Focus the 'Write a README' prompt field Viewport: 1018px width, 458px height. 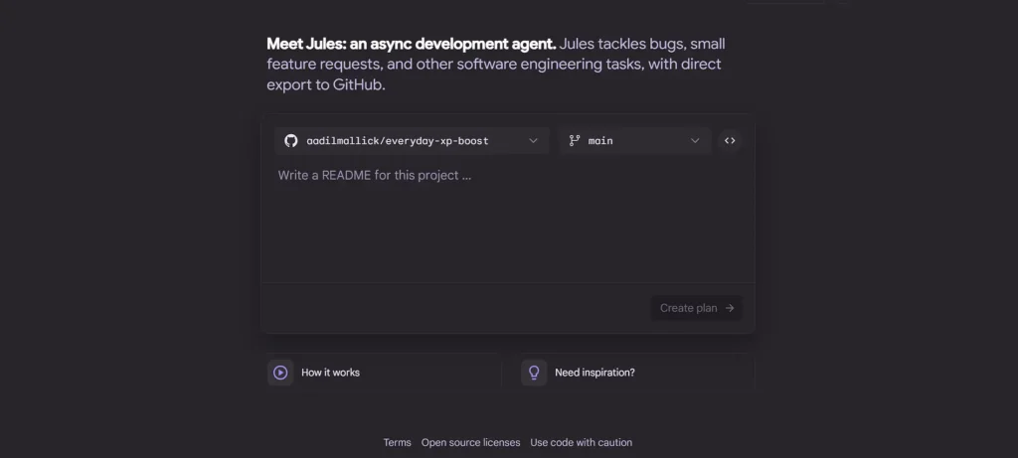[x=507, y=219]
